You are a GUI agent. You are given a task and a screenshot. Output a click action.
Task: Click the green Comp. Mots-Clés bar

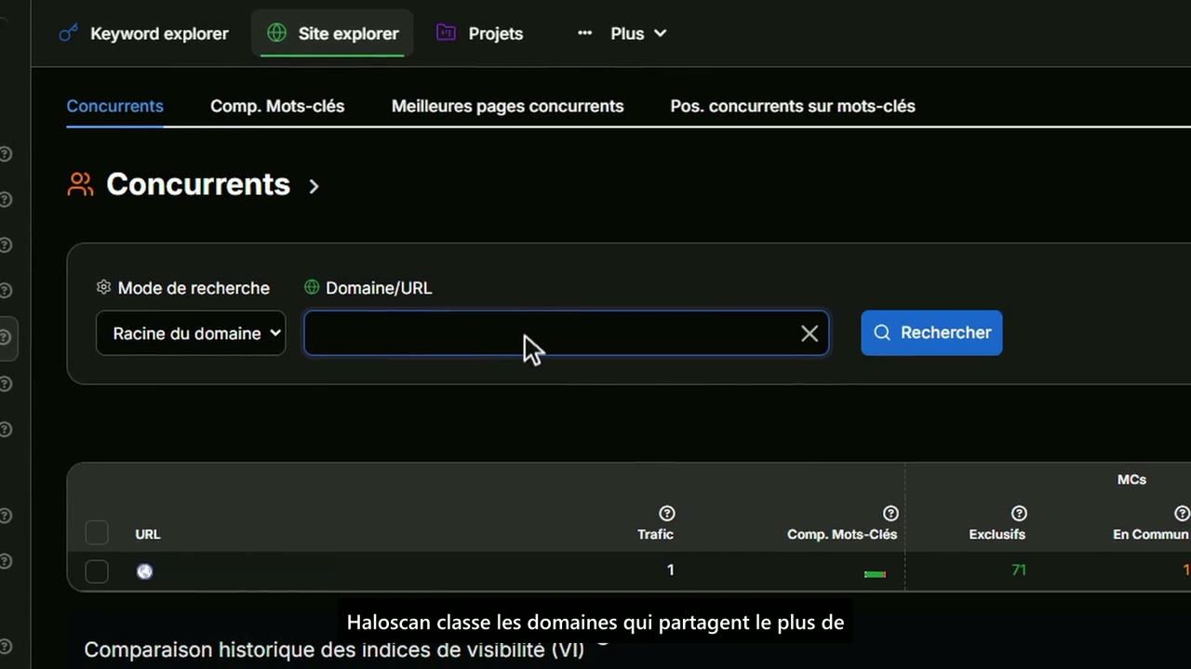[x=875, y=574]
